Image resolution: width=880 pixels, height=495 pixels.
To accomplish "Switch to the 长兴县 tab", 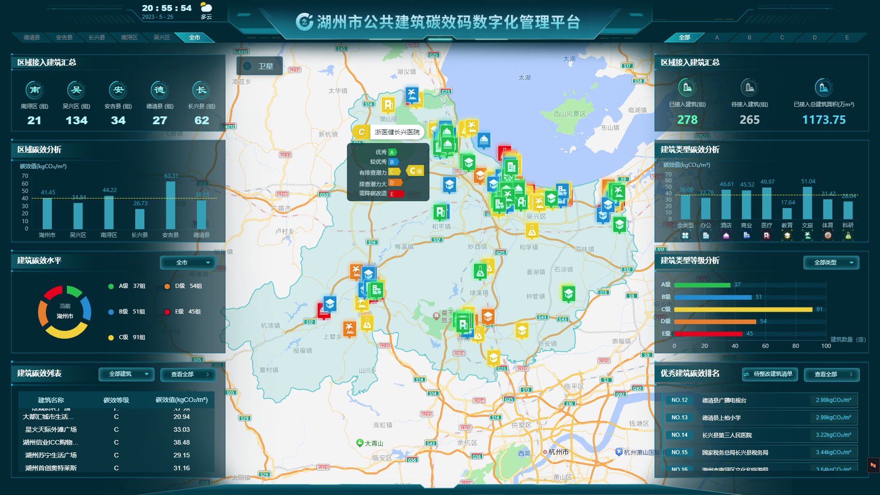I will [x=97, y=38].
